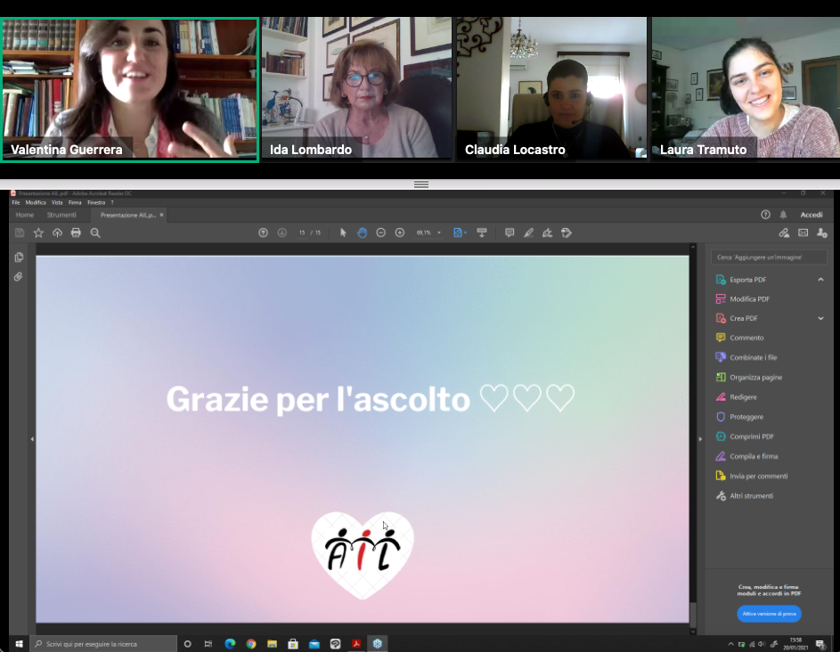The height and width of the screenshot is (652, 840).
Task: Click the tools search field
Action: pos(769,257)
